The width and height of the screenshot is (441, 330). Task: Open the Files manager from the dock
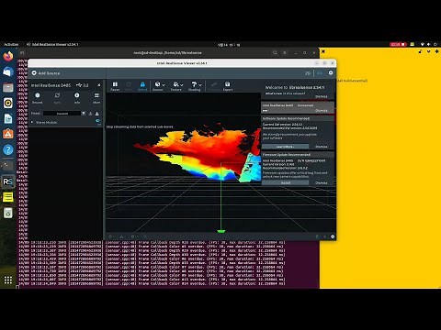tap(8, 88)
